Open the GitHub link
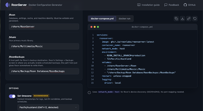This screenshot has height=111, width=203. 189,5
